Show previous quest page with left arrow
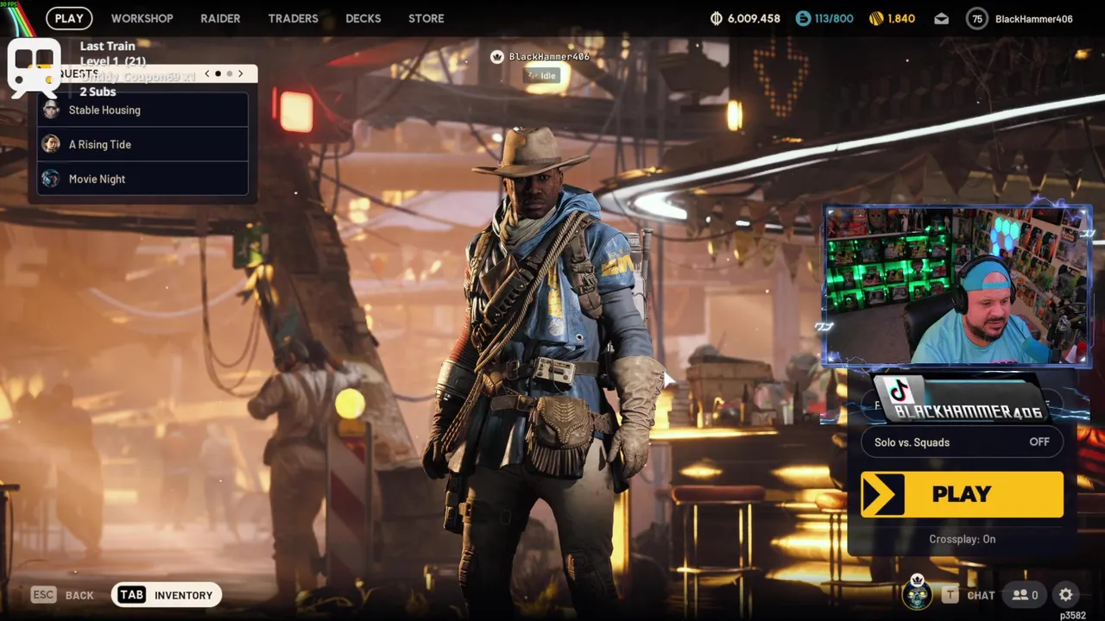This screenshot has width=1105, height=621. point(206,74)
